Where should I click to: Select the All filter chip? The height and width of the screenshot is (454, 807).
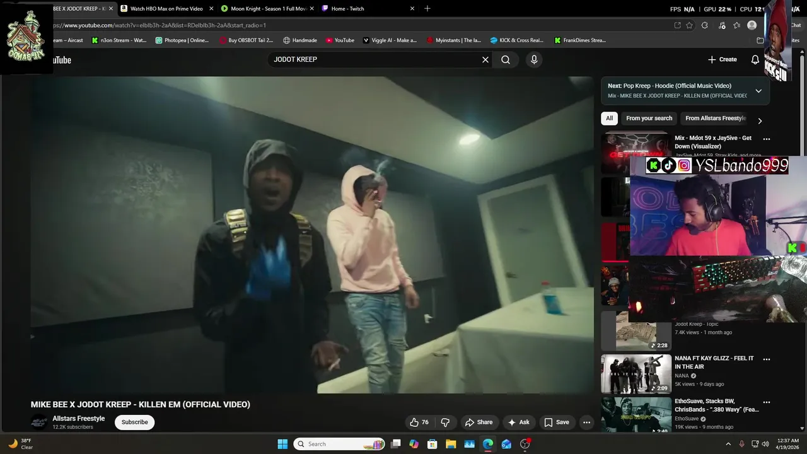point(609,118)
